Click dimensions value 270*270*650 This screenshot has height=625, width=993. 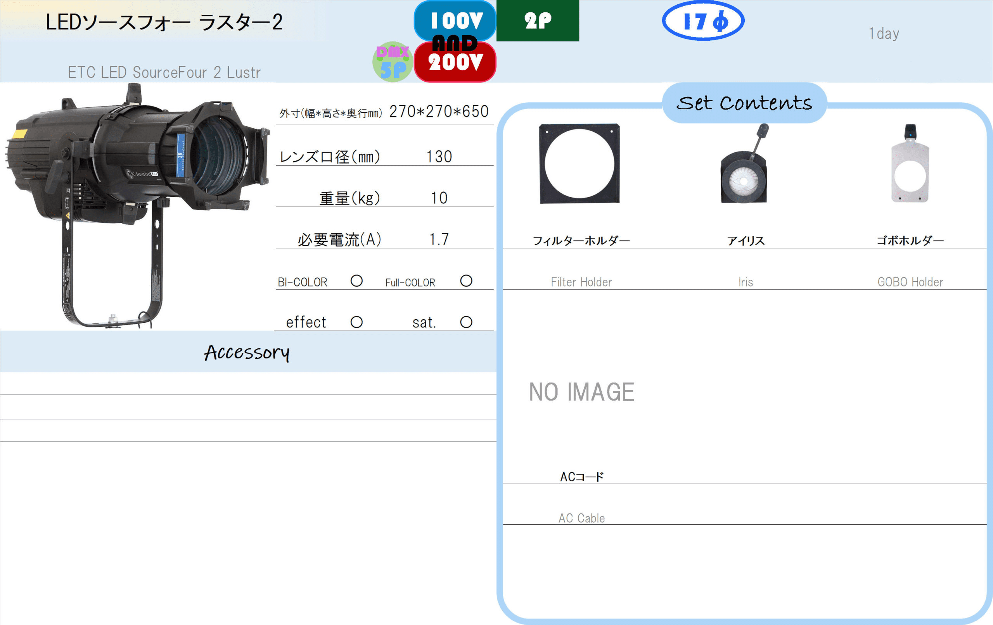pos(439,111)
